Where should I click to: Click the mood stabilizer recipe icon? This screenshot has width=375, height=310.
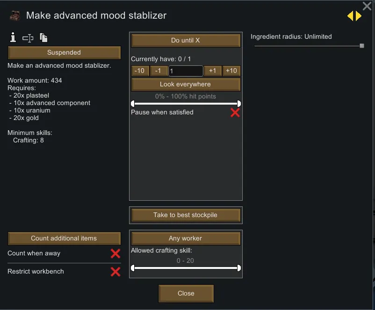click(x=15, y=15)
